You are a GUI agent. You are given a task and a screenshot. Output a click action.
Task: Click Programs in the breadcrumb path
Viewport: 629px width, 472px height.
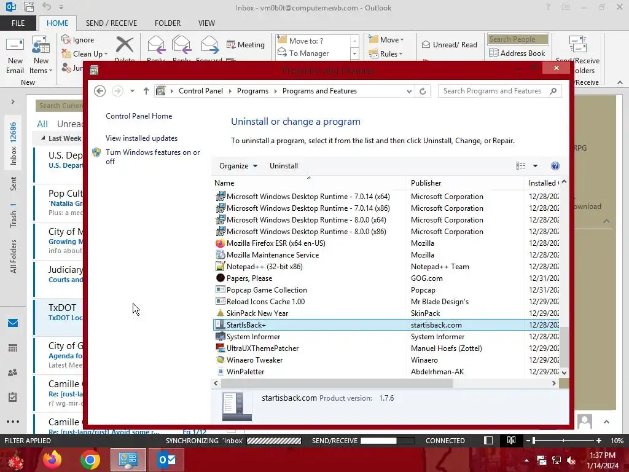tap(252, 91)
